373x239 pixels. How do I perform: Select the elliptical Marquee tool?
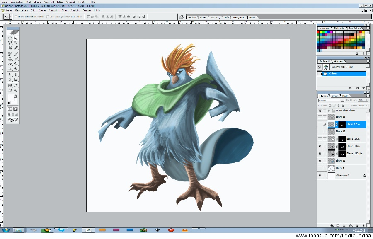(x=10, y=38)
